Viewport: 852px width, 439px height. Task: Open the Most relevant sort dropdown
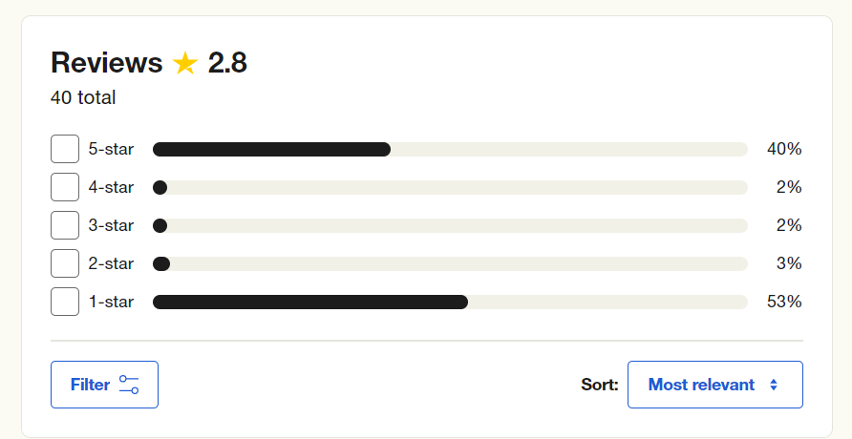pyautogui.click(x=715, y=385)
